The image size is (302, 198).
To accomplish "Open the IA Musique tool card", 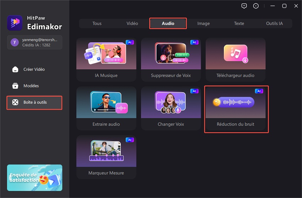I will [106, 60].
